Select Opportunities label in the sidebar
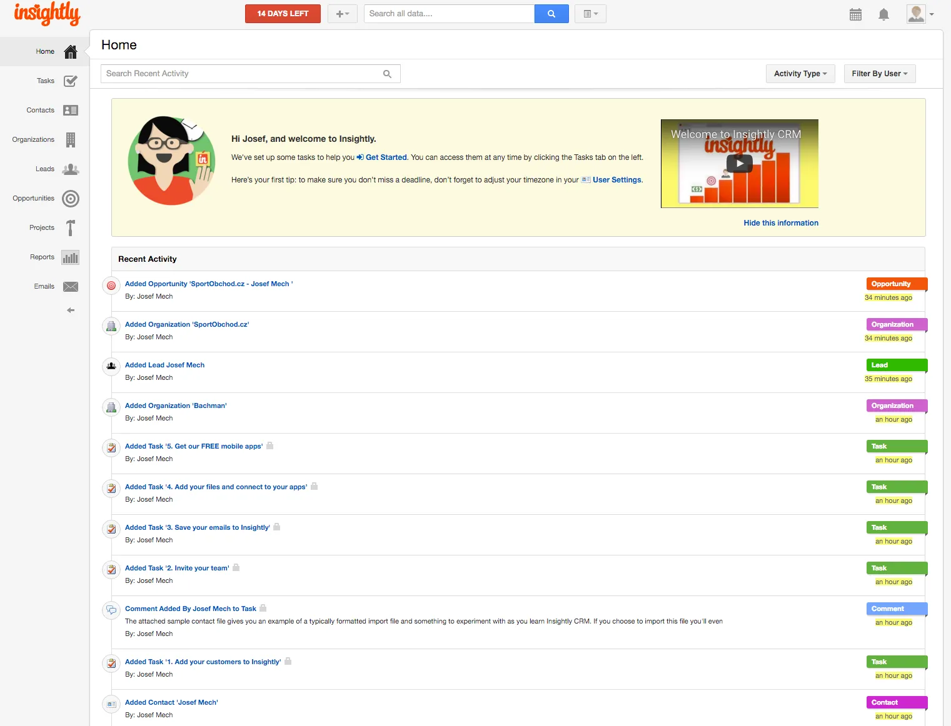The image size is (951, 726). pyautogui.click(x=33, y=199)
